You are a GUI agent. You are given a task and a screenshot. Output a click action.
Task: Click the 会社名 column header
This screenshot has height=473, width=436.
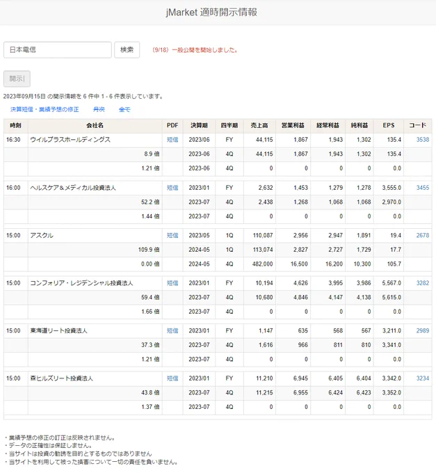(x=95, y=125)
